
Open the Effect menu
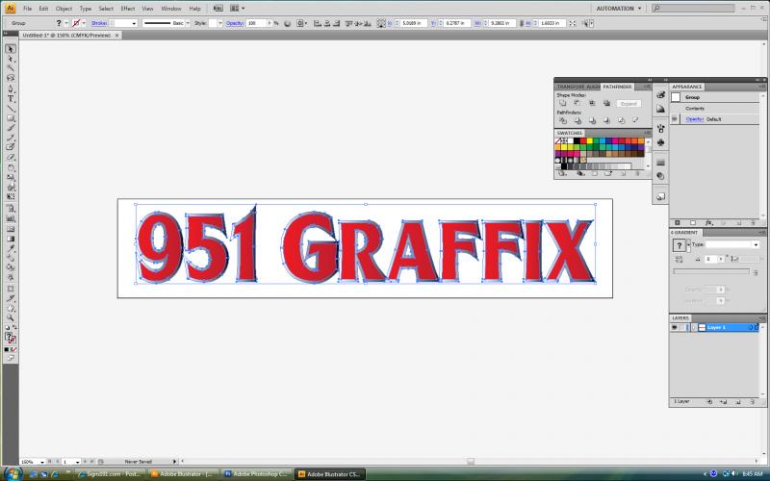(x=128, y=9)
